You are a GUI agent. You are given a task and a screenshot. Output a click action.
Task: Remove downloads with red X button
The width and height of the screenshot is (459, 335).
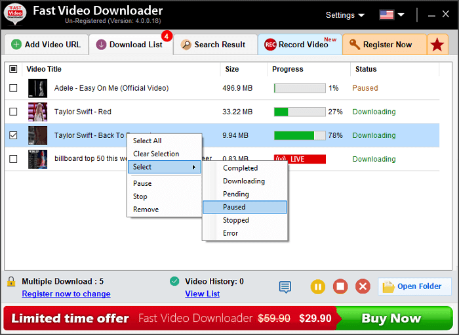pos(363,286)
